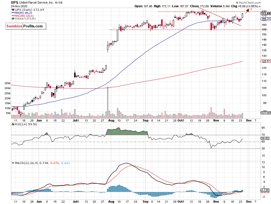
Task: Click the Low 167.57 value
Action: (180, 6)
